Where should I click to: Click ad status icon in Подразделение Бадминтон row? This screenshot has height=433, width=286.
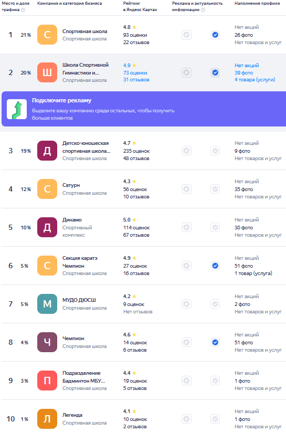pos(187,381)
